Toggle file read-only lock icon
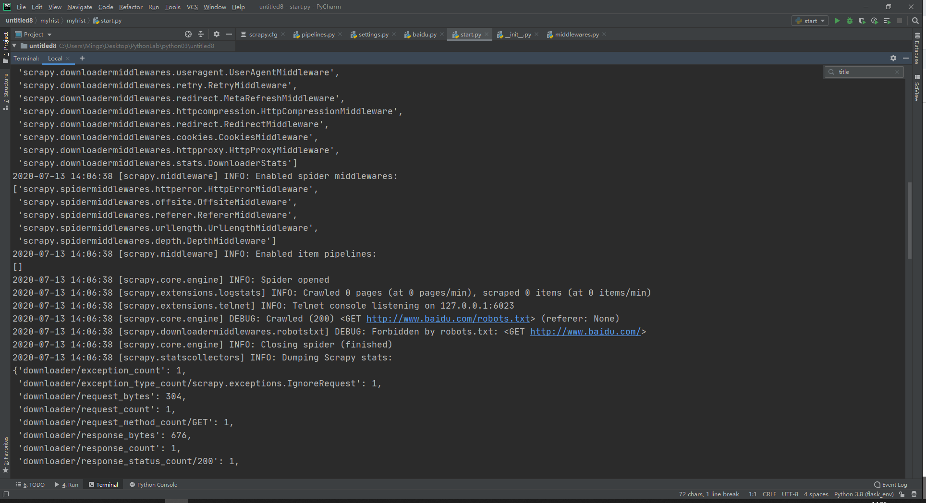This screenshot has height=503, width=926. coord(902,494)
